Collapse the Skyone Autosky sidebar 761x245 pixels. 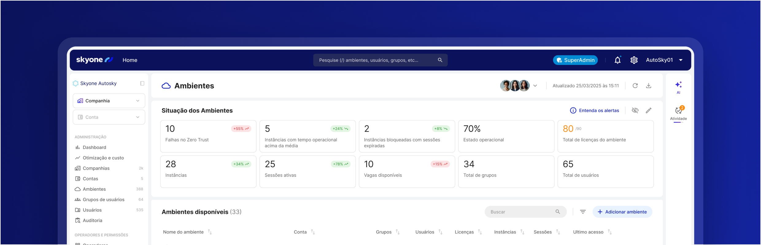point(142,84)
